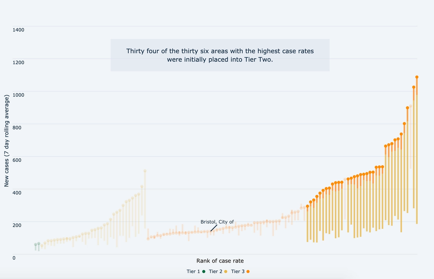Select the second-highest orange data marker
The image size is (434, 279).
coord(414,87)
